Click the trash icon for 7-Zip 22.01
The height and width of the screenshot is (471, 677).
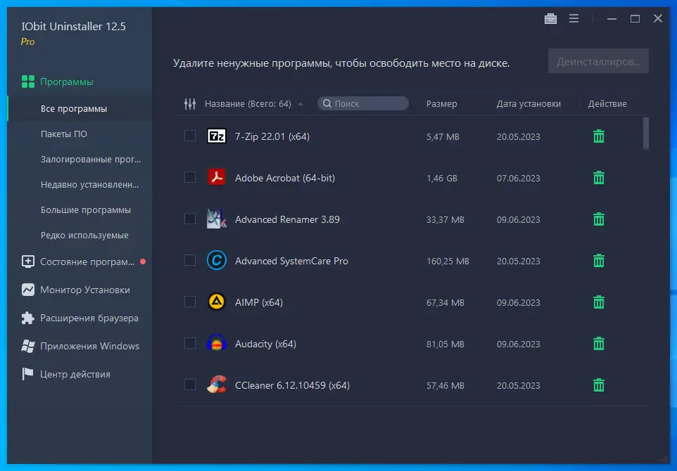pos(598,136)
